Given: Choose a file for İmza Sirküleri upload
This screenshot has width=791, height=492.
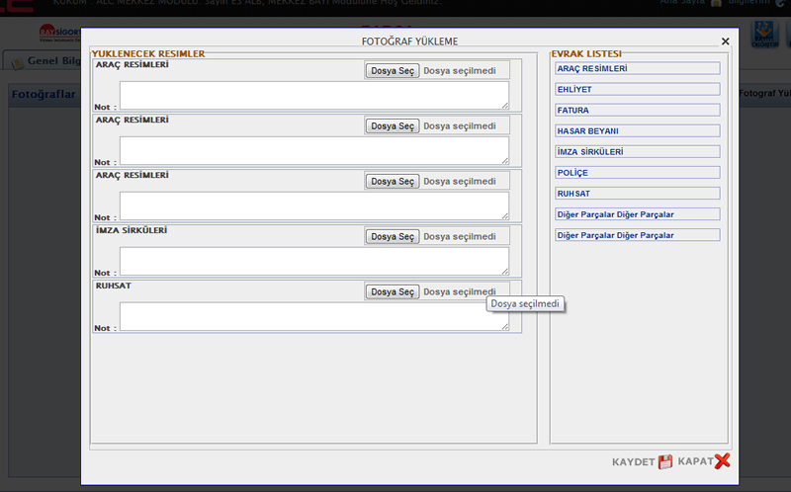Looking at the screenshot, I should [393, 237].
